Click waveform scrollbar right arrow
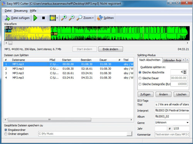The width and height of the screenshot is (193, 144). tap(188, 43)
